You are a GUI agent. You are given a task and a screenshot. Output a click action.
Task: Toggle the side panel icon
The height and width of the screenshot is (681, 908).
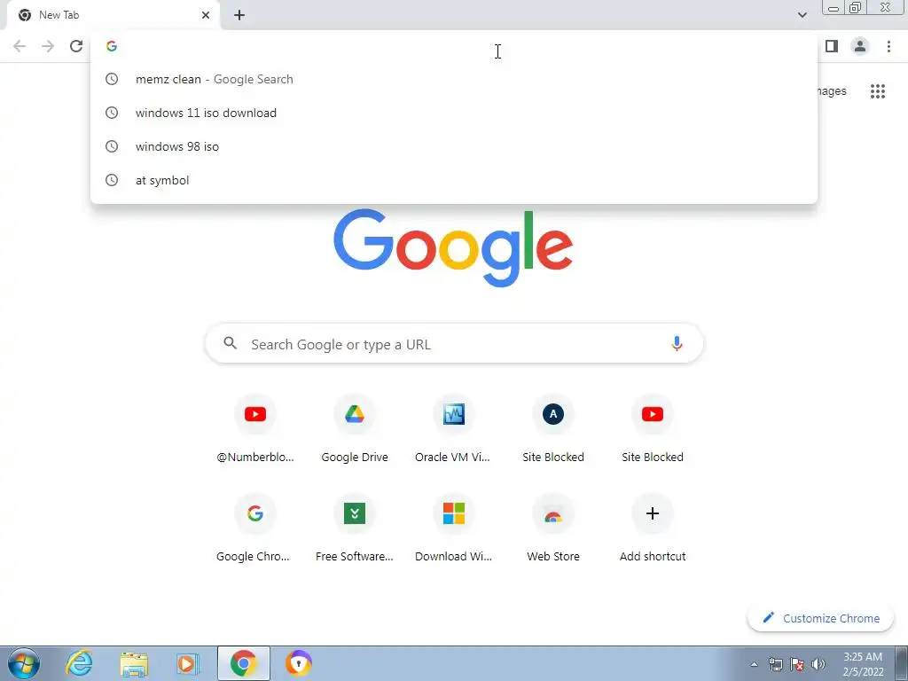tap(832, 46)
